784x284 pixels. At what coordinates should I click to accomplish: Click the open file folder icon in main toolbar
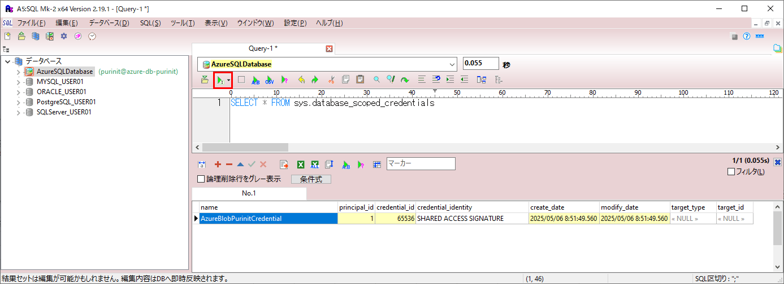pyautogui.click(x=21, y=36)
